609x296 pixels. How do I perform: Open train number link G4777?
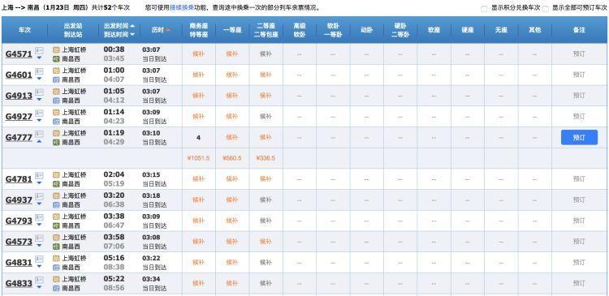(19, 138)
